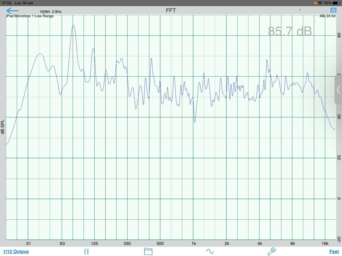Tap the 85.7 dB level readout
342x256 pixels.
290,31
